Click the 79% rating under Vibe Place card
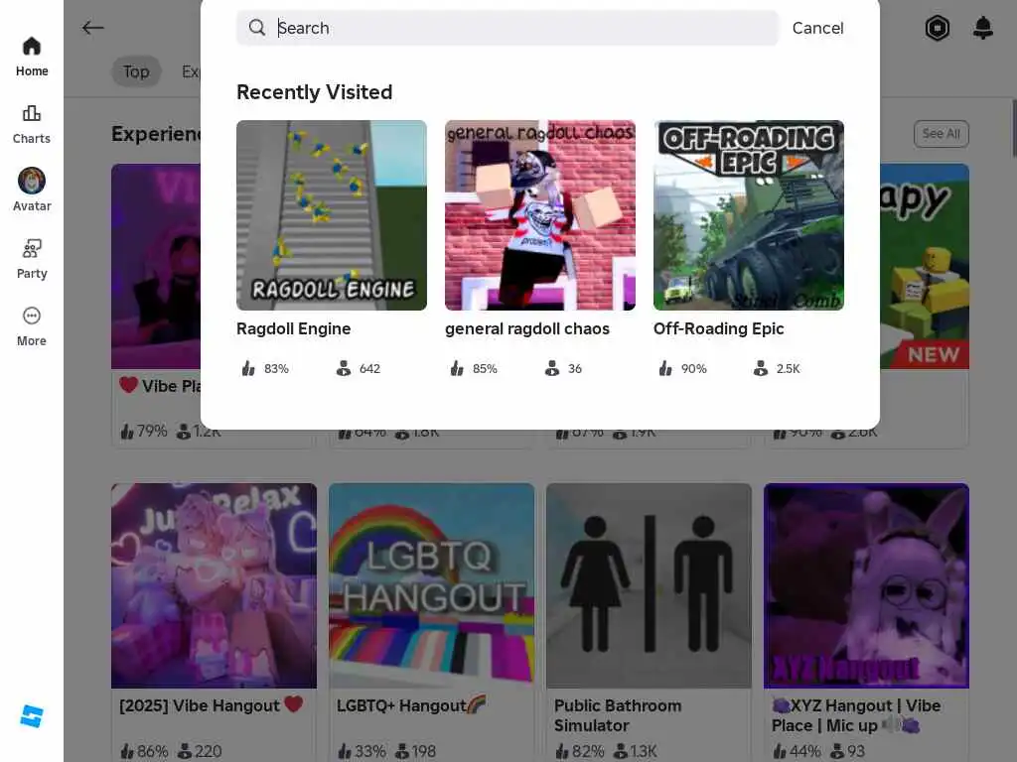1017x762 pixels. 152,431
